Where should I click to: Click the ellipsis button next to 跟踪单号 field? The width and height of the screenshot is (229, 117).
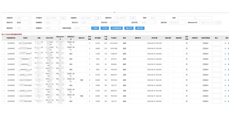[x=133, y=18]
